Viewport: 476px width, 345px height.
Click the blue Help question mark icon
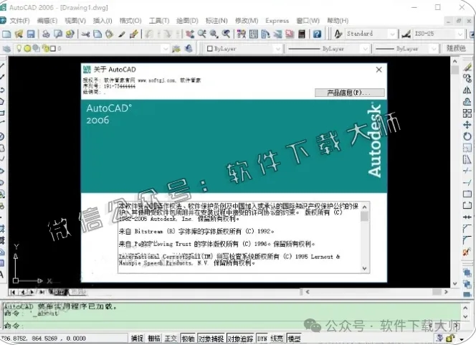(x=318, y=34)
